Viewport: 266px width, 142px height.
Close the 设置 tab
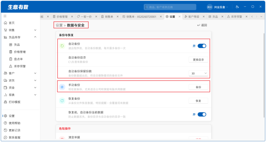pyautogui.click(x=179, y=17)
